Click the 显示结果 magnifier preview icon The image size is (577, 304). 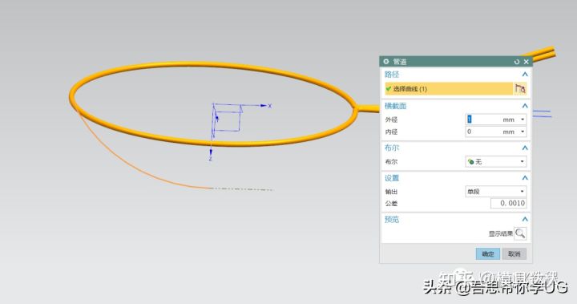[520, 233]
